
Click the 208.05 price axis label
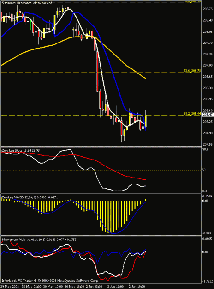(x=208, y=32)
